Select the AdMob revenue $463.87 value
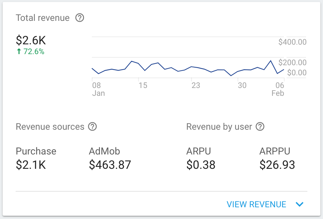The width and height of the screenshot is (323, 219). click(110, 165)
